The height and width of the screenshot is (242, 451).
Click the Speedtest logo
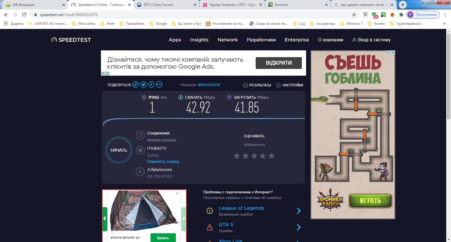71,40
